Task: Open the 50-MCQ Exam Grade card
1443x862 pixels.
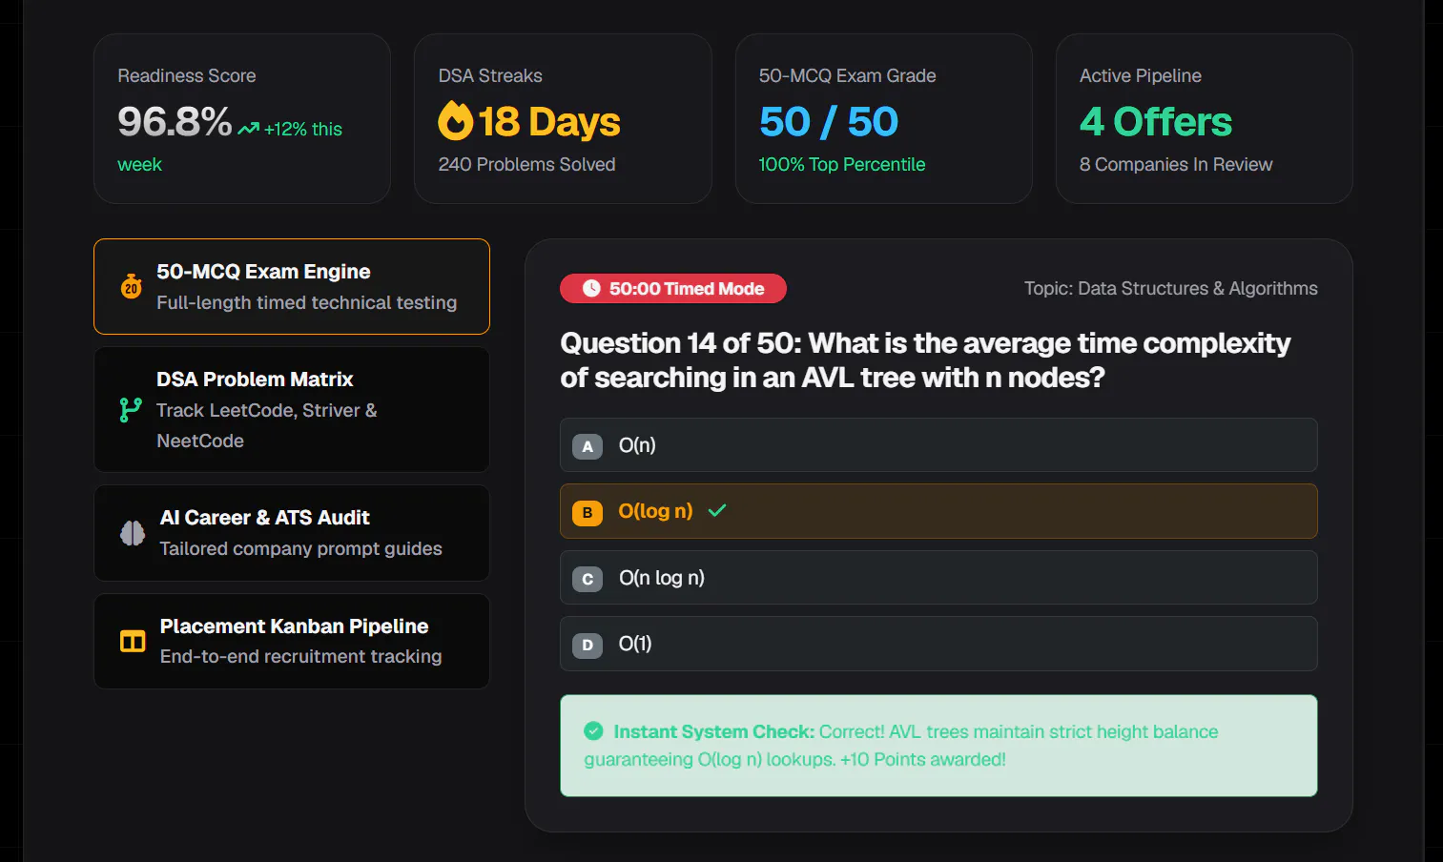Action: point(883,119)
